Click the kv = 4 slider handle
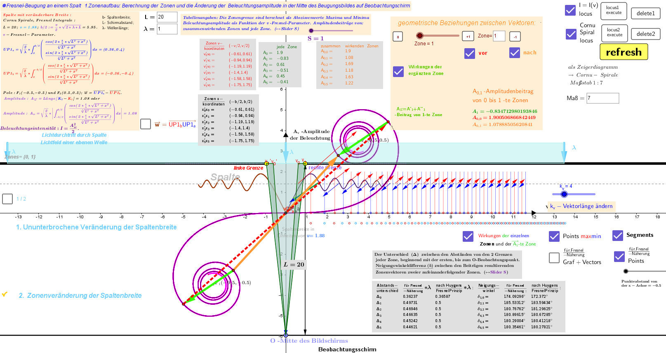 564,194
